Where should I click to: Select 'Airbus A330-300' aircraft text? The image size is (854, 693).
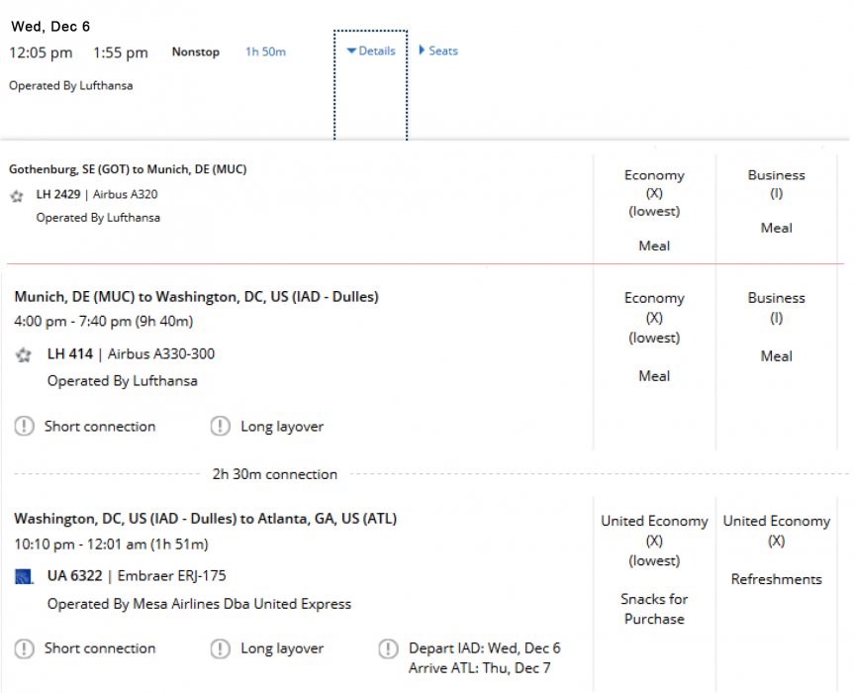click(161, 354)
